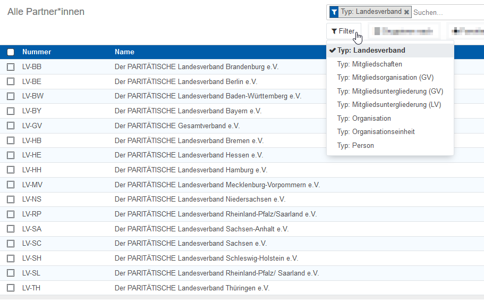Deselect checked Typ: Landesverband filter option

pyautogui.click(x=371, y=51)
